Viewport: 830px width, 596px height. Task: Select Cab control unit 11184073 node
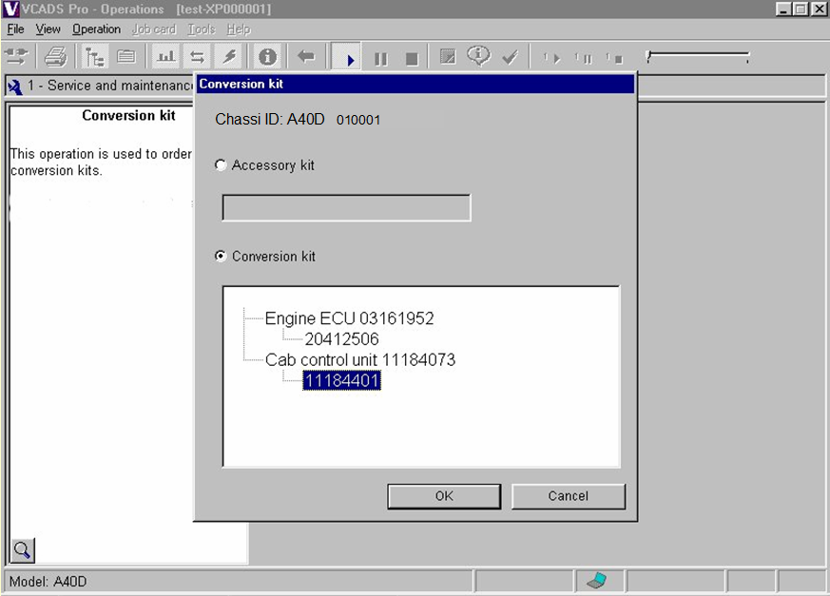pyautogui.click(x=360, y=360)
